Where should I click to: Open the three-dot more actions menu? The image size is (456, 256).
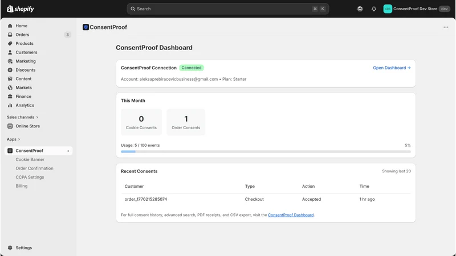(446, 27)
